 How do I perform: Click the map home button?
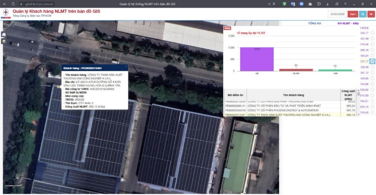pyautogui.click(x=3, y=34)
